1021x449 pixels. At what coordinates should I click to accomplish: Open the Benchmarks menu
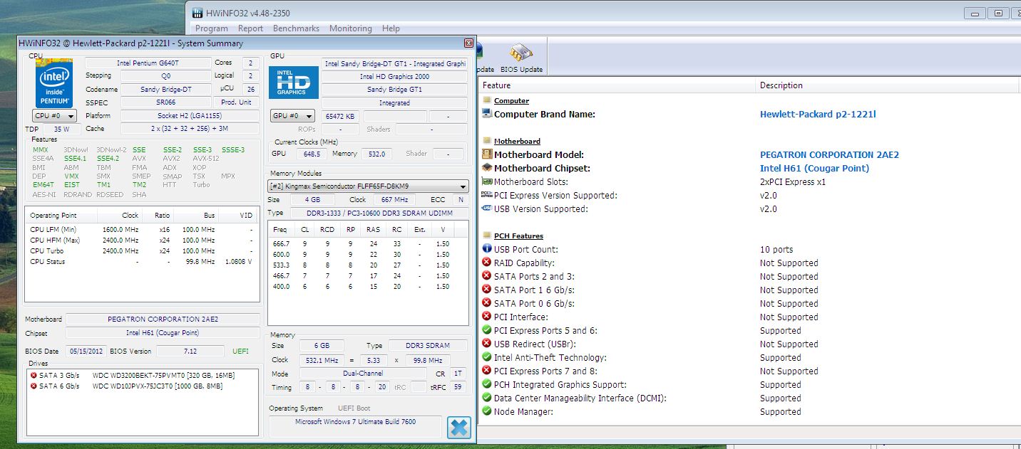(x=296, y=28)
